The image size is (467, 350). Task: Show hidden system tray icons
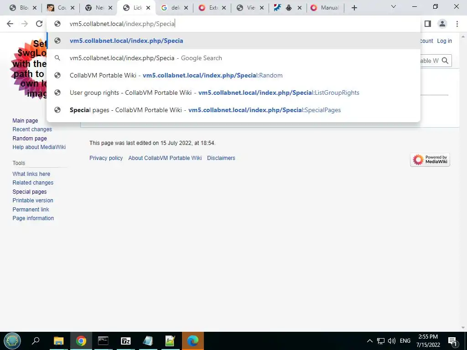point(369,341)
